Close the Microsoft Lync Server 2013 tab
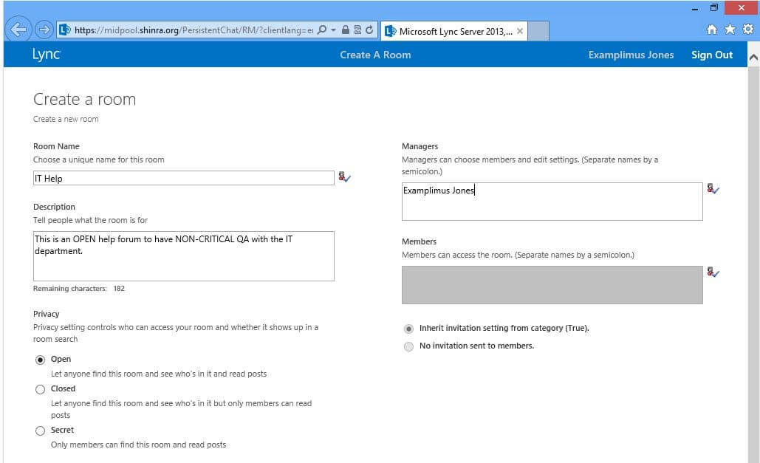This screenshot has width=760, height=463. pos(520,31)
